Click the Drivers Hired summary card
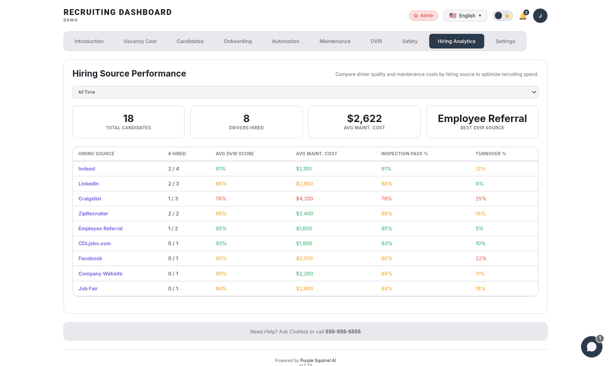 point(246,122)
